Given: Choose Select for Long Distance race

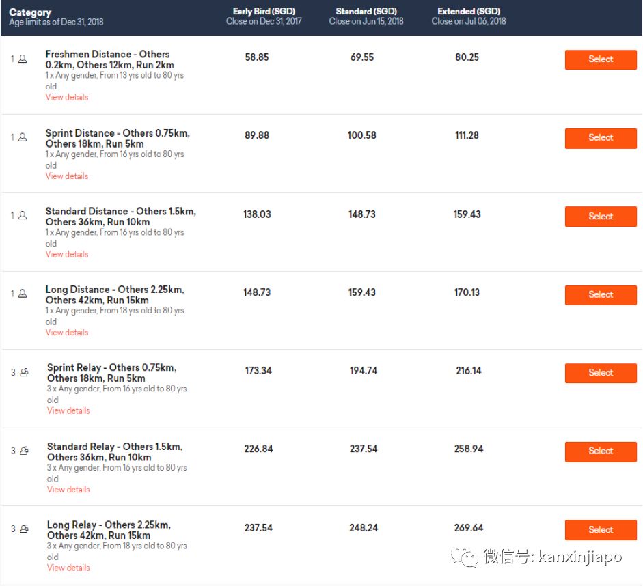Looking at the screenshot, I should [x=600, y=295].
